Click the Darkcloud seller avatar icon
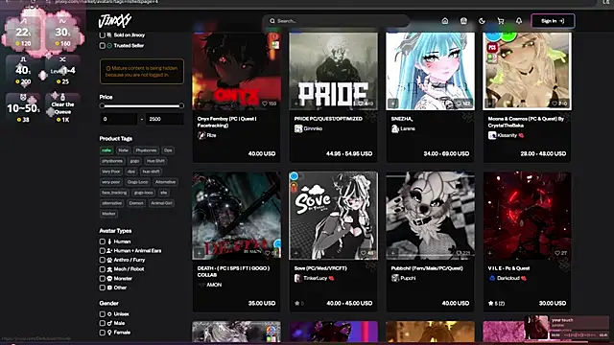This screenshot has width=614, height=345. pyautogui.click(x=492, y=278)
